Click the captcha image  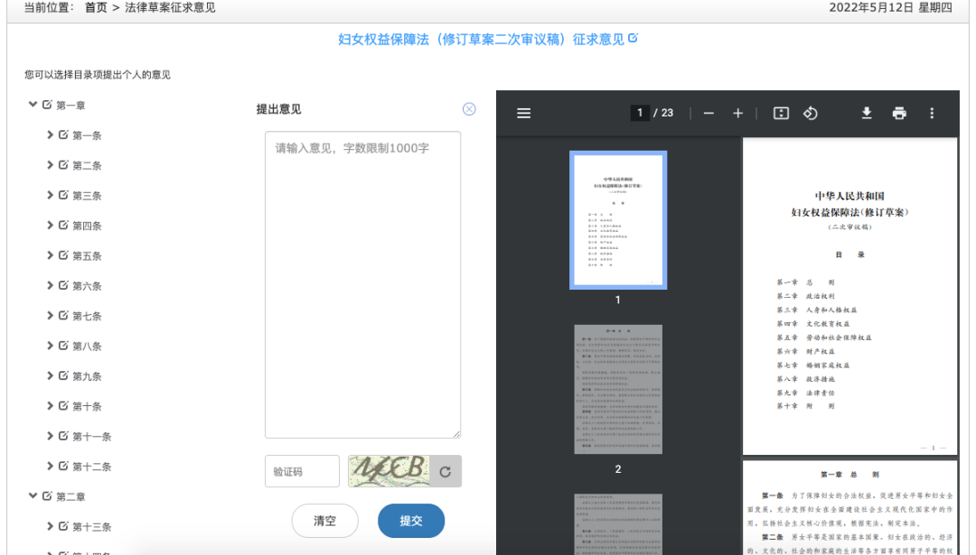(389, 472)
